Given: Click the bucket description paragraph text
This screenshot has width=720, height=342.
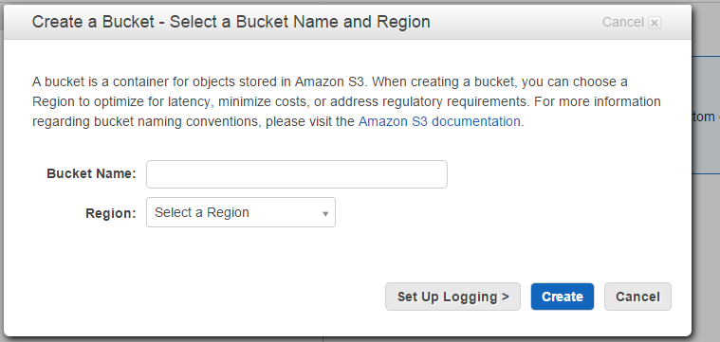Looking at the screenshot, I should click(346, 101).
